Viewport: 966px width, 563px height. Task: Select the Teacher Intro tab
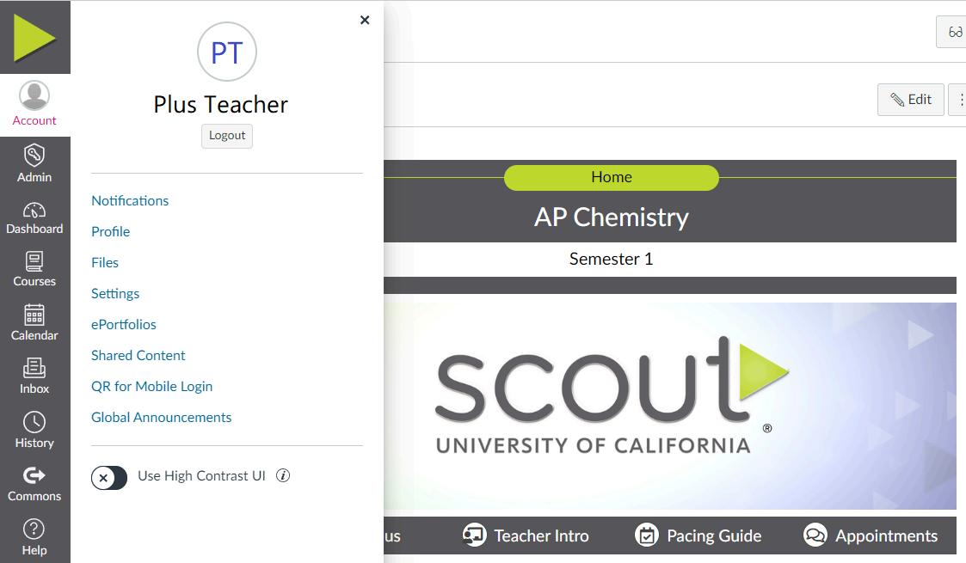coord(526,535)
